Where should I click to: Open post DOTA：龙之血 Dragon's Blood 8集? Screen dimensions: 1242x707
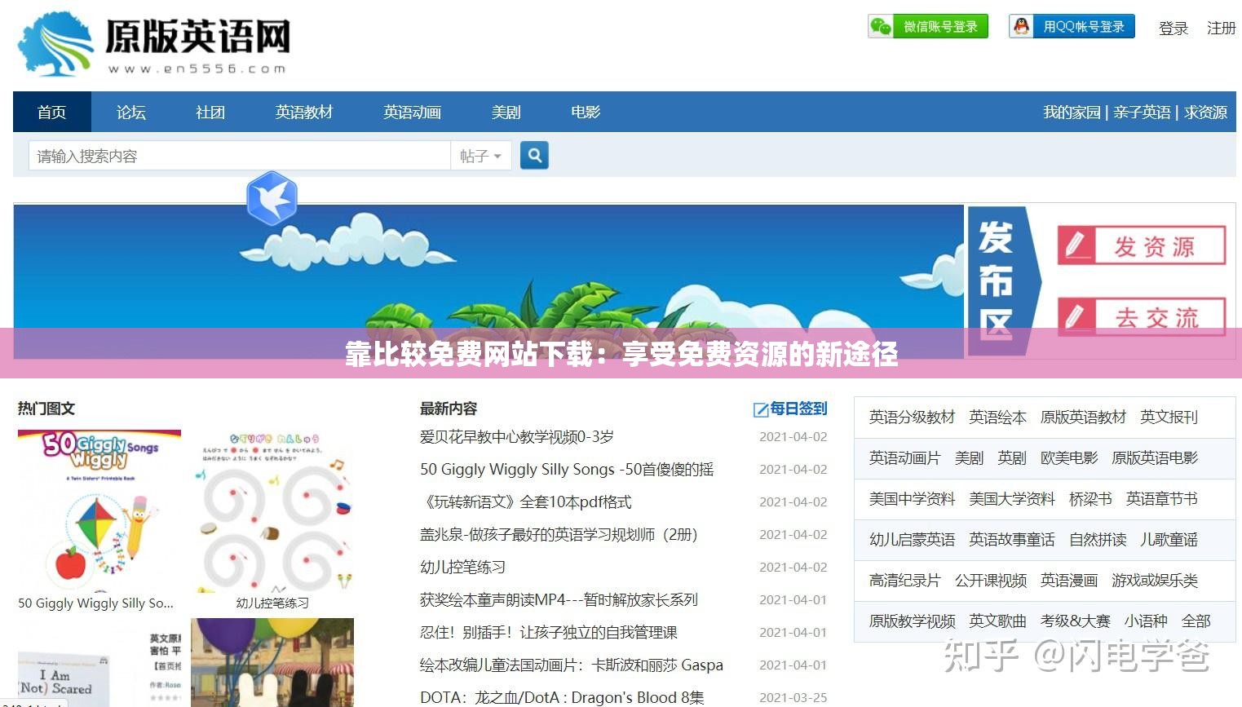click(x=562, y=698)
